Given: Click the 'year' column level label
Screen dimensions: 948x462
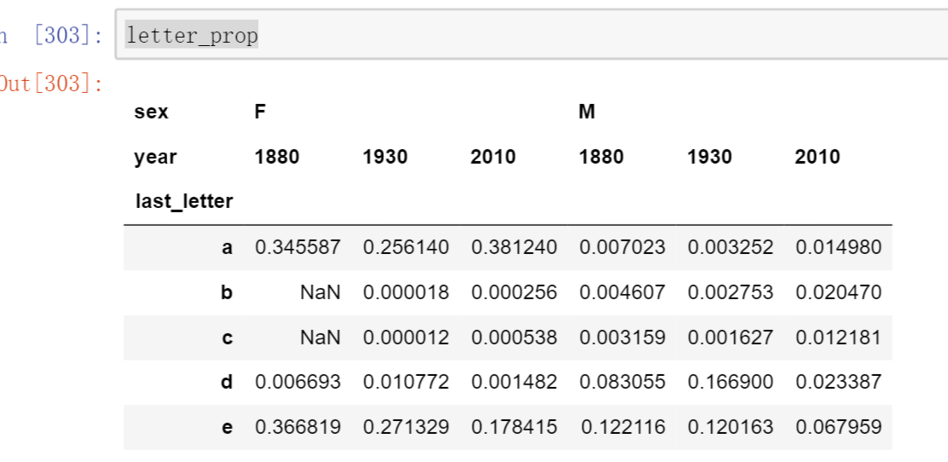Looking at the screenshot, I should [155, 157].
